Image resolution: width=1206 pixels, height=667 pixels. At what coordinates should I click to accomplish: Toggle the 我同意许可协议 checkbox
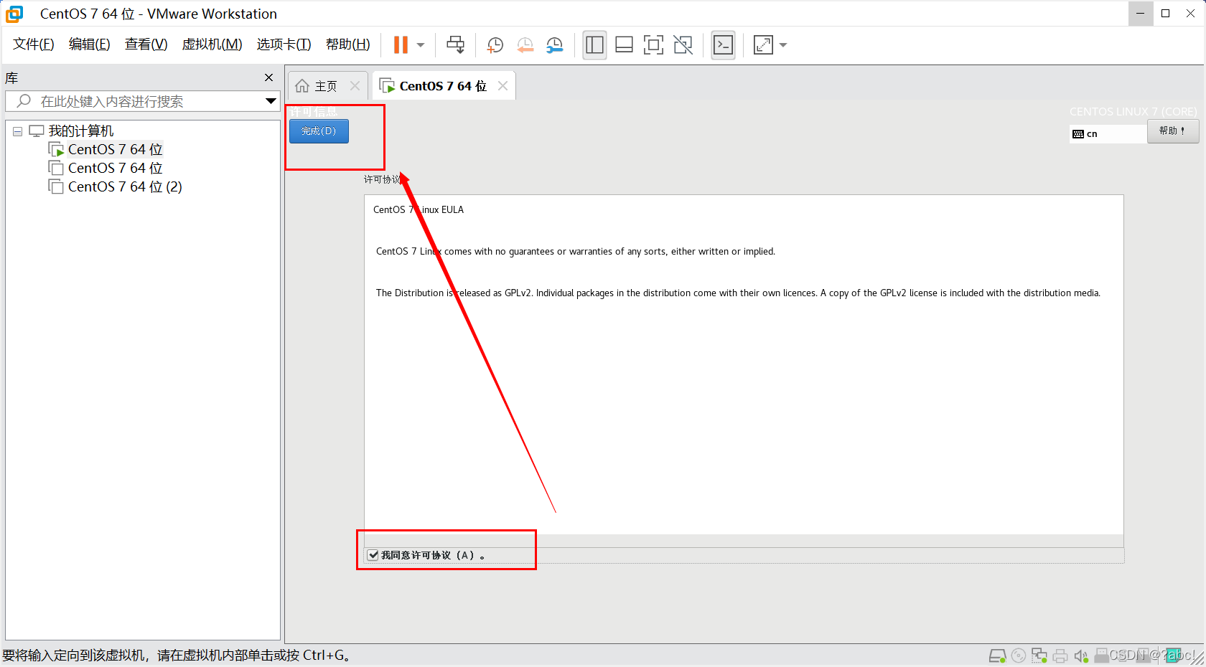coord(373,555)
